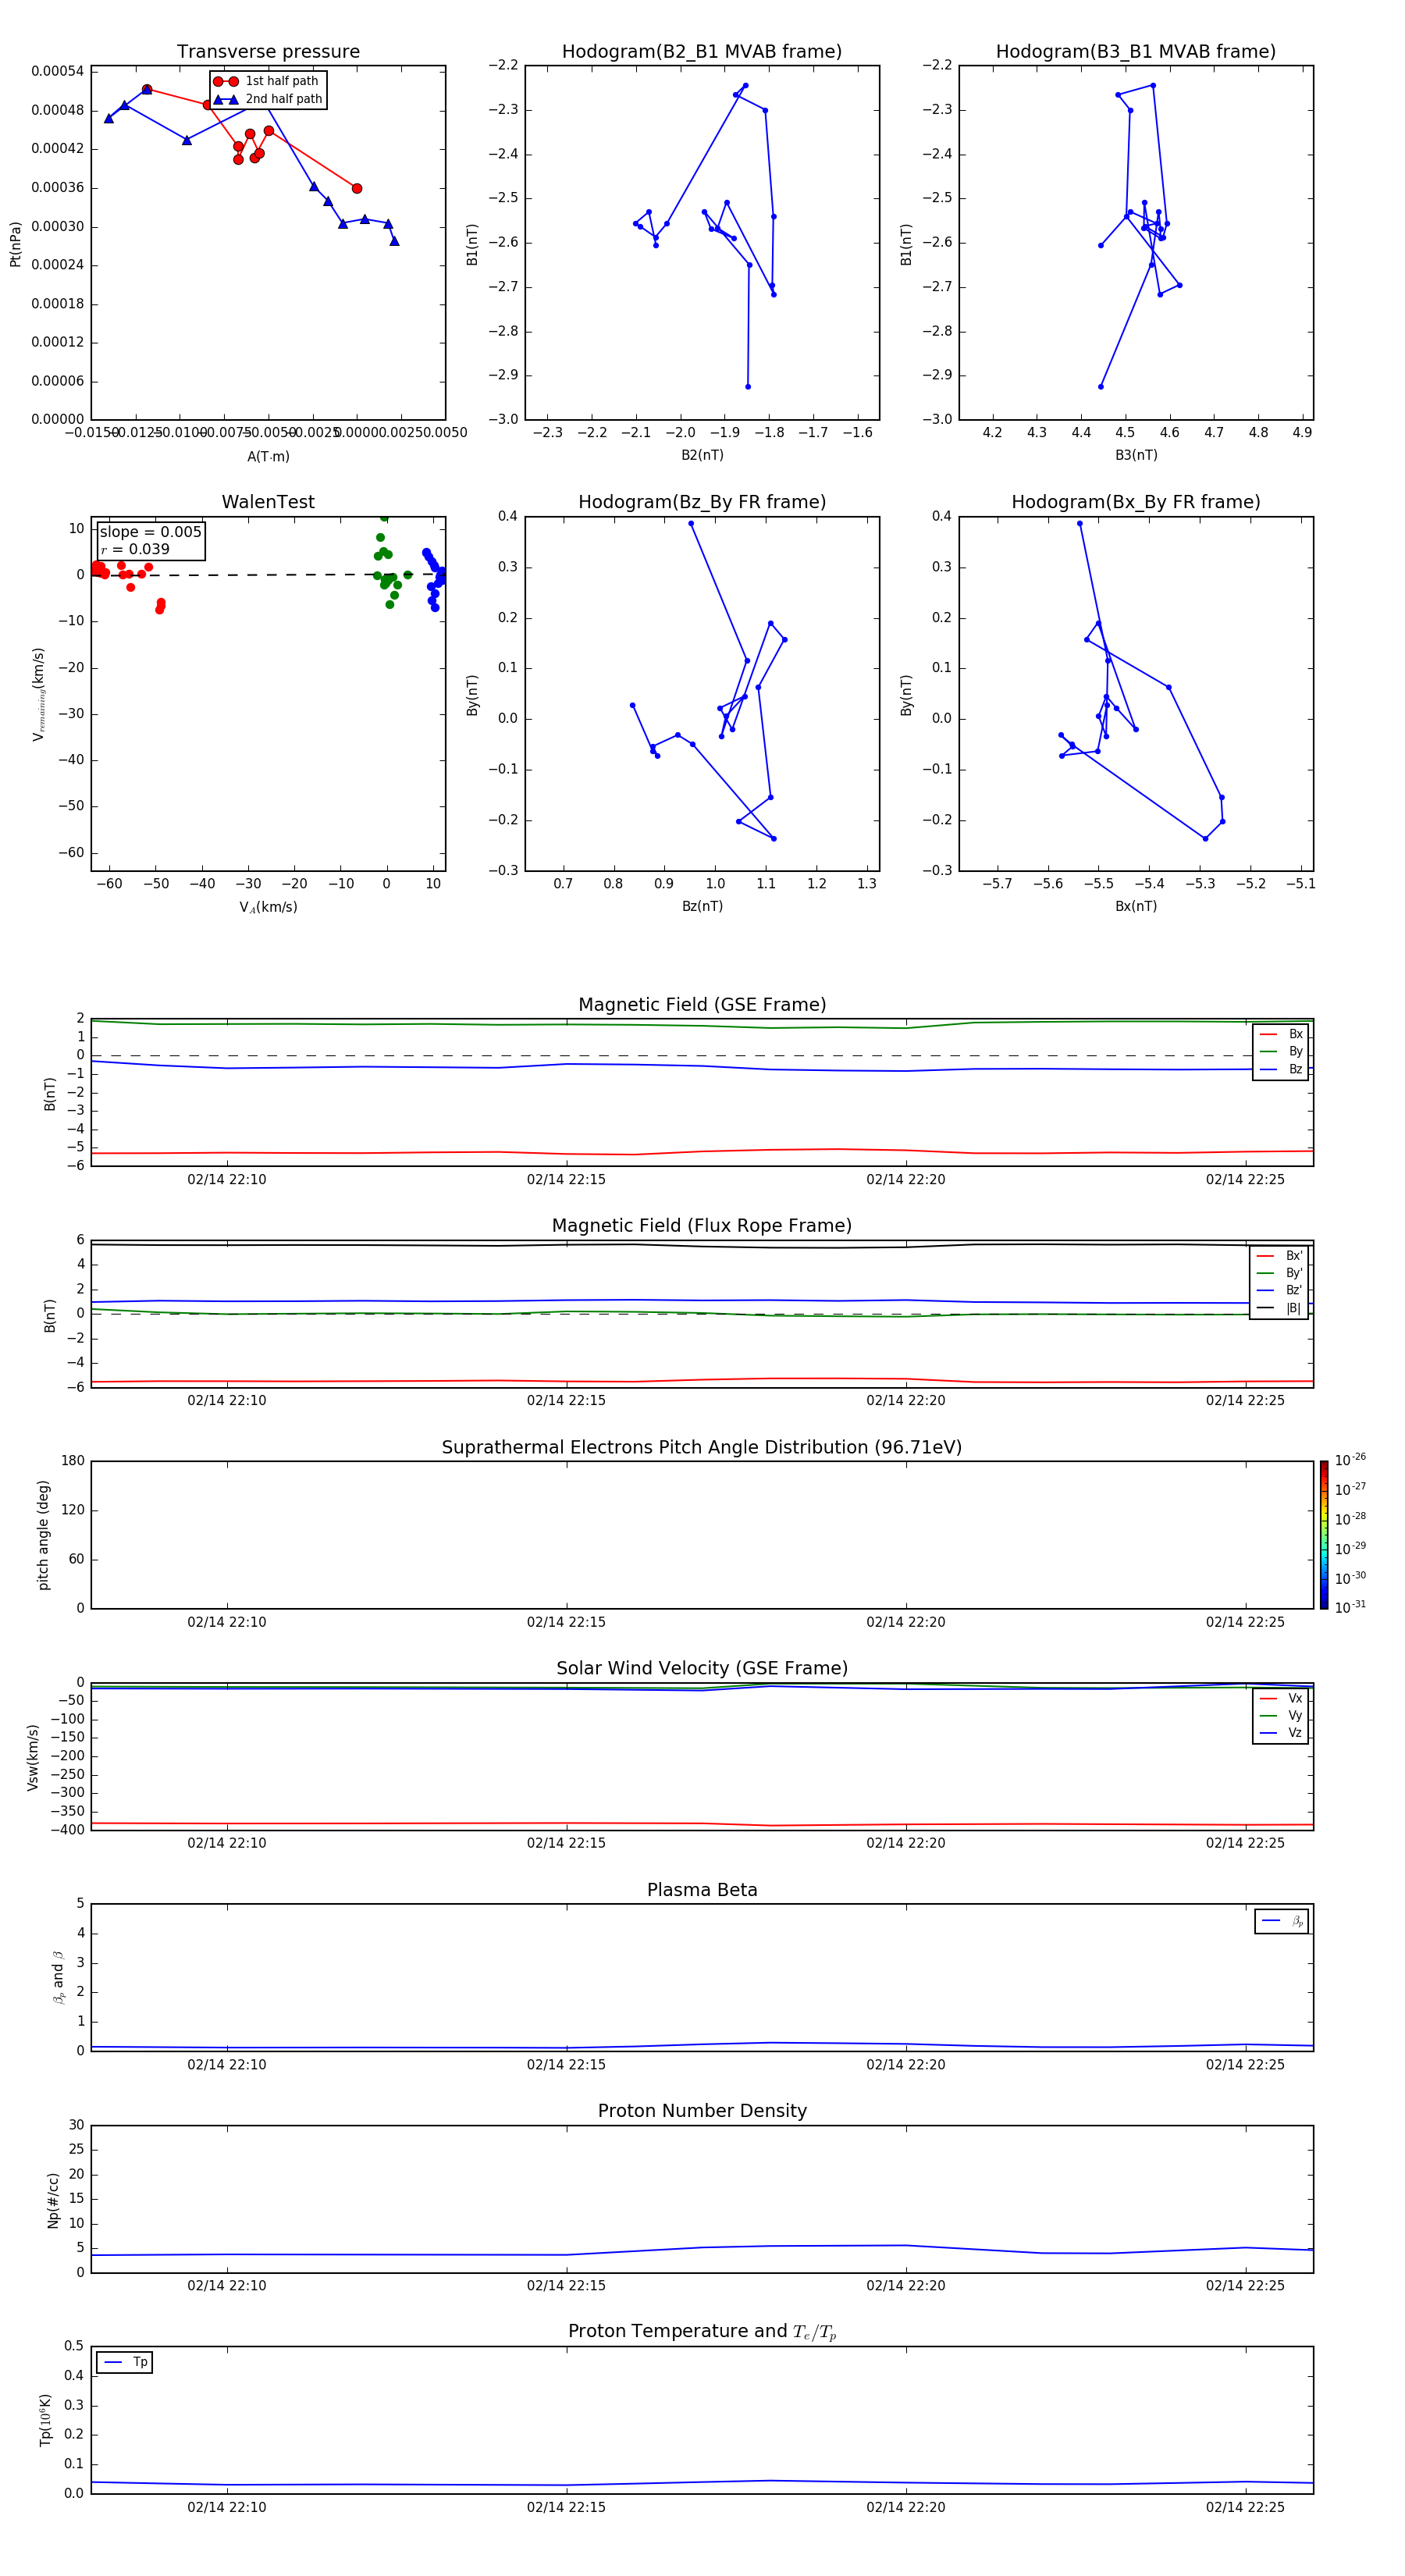Click the Suprathermal Electrons Pitch Angle Distribution title

(x=702, y=1447)
